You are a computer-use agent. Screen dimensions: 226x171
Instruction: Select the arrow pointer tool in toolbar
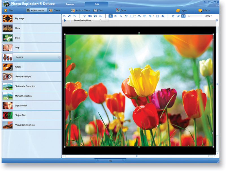pyautogui.click(x=110, y=16)
